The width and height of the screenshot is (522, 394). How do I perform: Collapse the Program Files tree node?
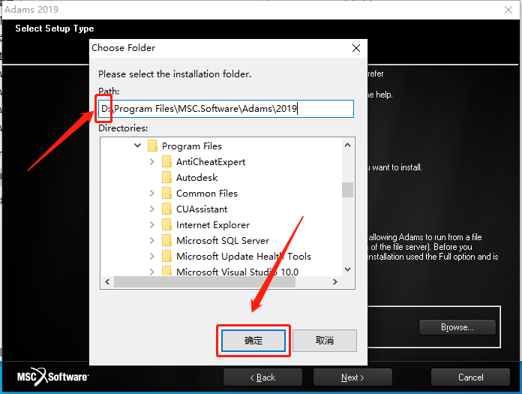(137, 146)
